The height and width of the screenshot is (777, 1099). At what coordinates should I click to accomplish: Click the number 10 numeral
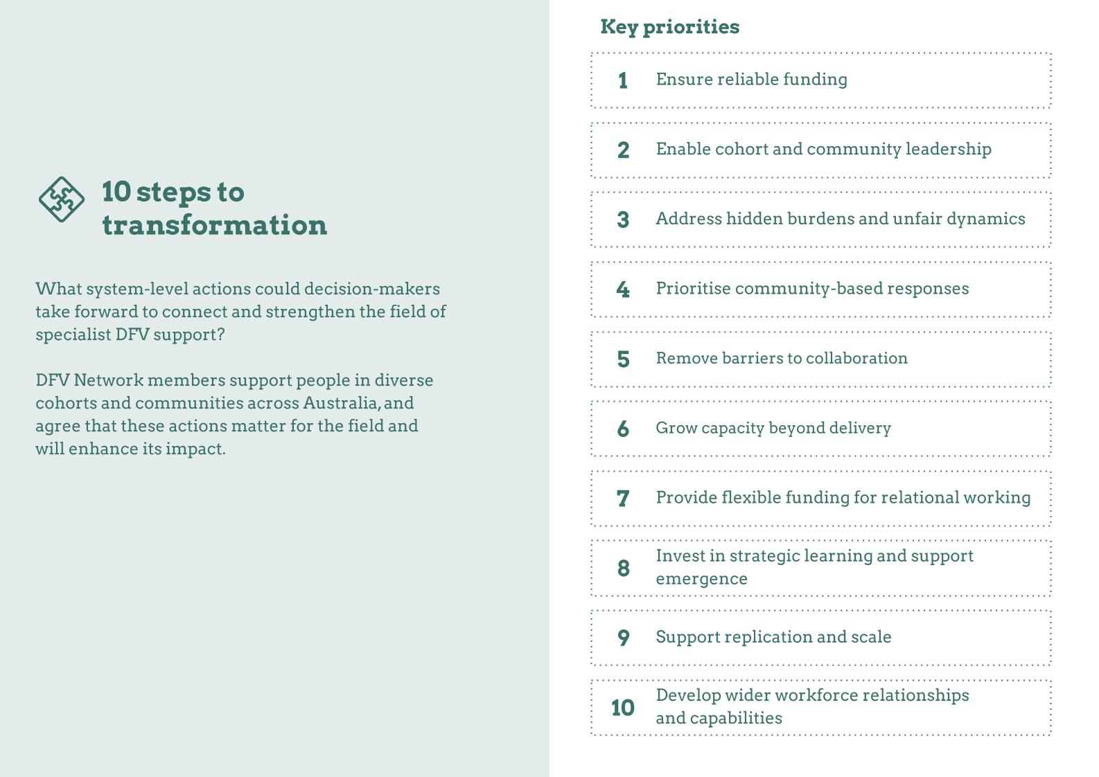623,708
